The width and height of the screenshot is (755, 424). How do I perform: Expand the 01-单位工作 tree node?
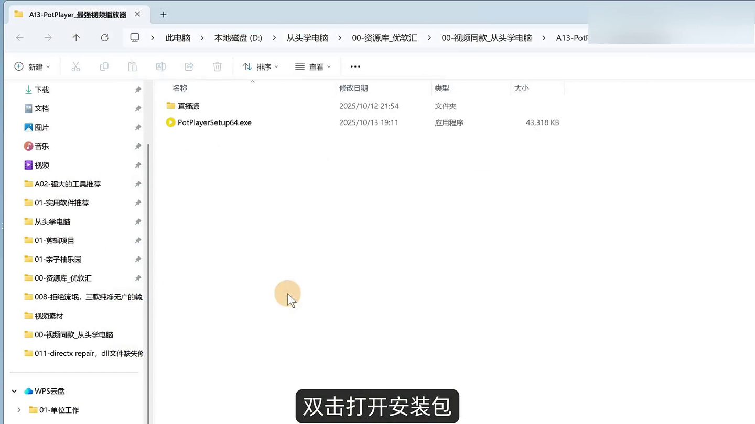point(19,410)
